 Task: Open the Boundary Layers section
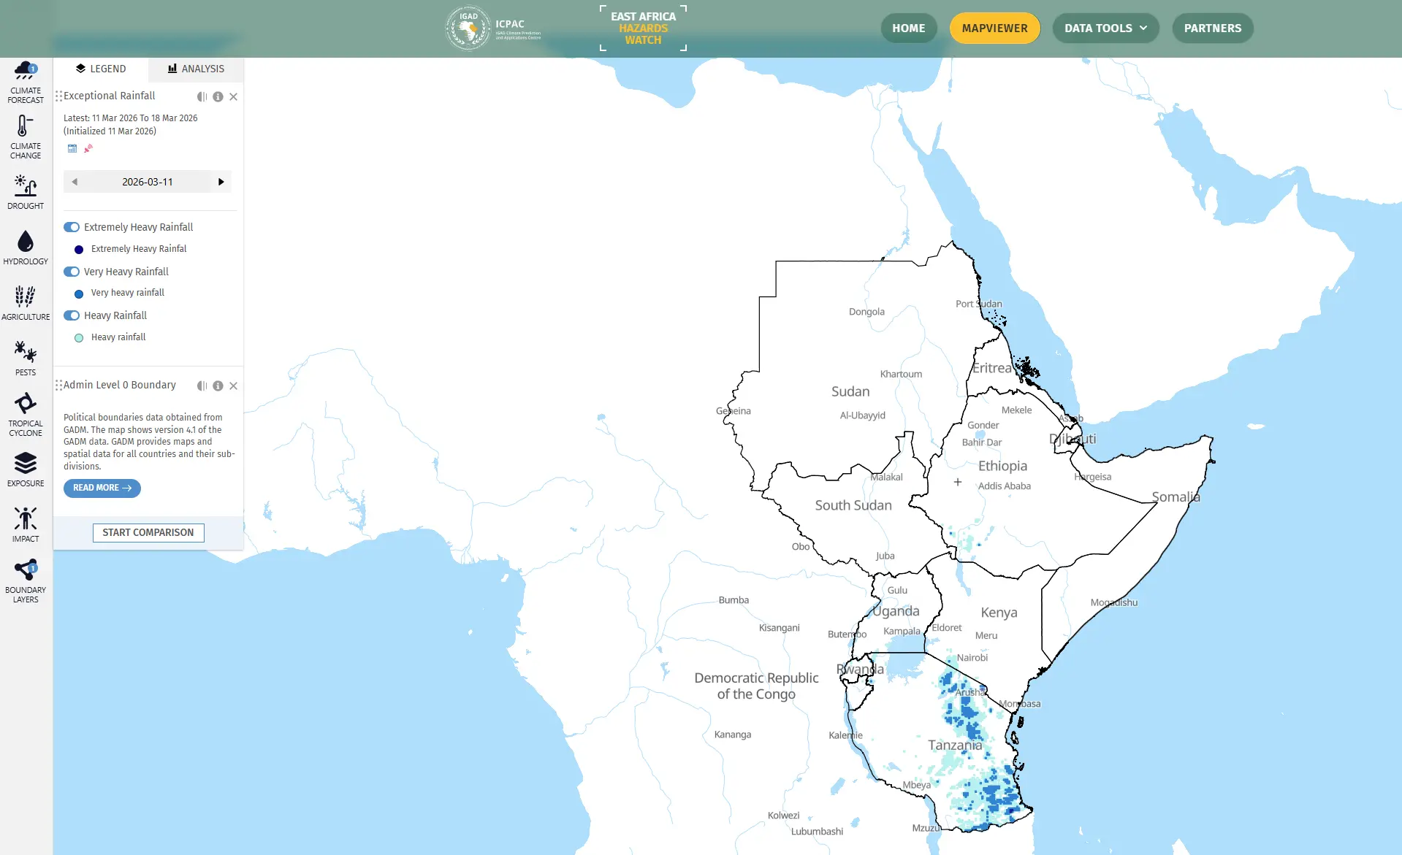coord(26,580)
